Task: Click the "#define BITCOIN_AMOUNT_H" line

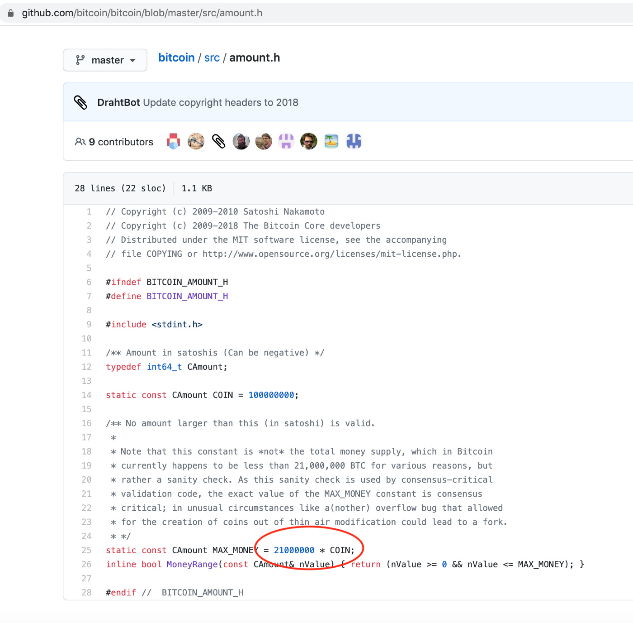Action: tap(167, 297)
